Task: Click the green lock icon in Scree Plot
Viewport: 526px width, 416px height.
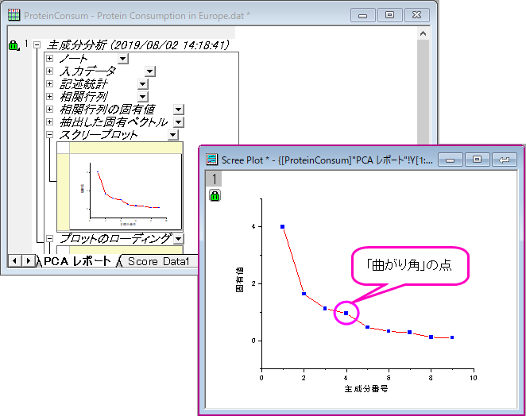Action: click(x=215, y=195)
